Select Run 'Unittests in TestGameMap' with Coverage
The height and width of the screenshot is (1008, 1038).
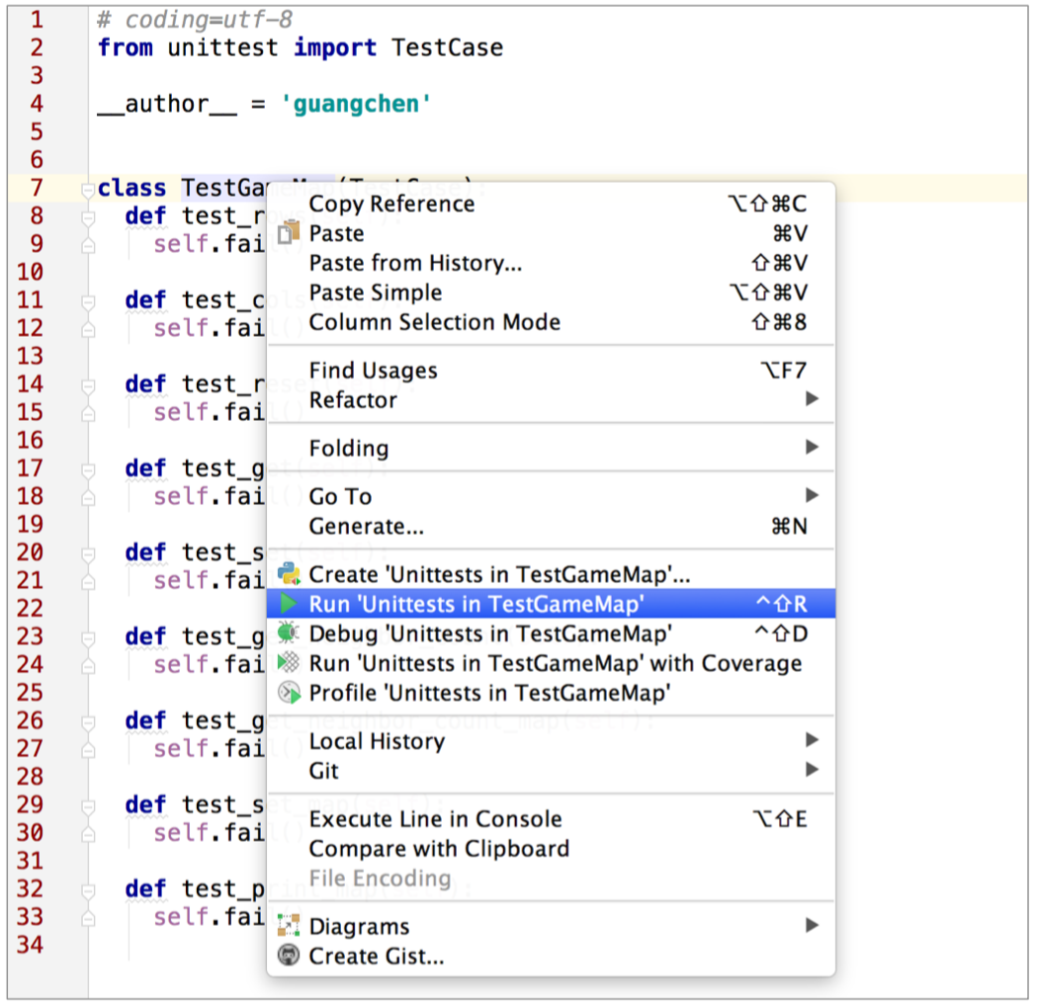point(551,663)
